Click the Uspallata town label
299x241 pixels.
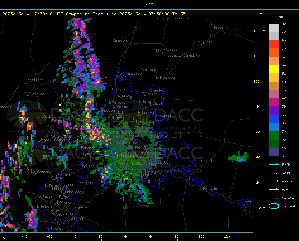[34, 80]
